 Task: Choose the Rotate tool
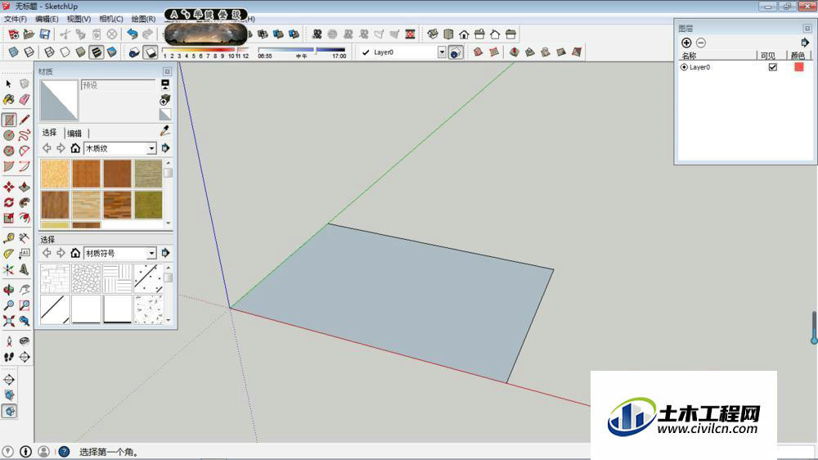pyautogui.click(x=9, y=203)
